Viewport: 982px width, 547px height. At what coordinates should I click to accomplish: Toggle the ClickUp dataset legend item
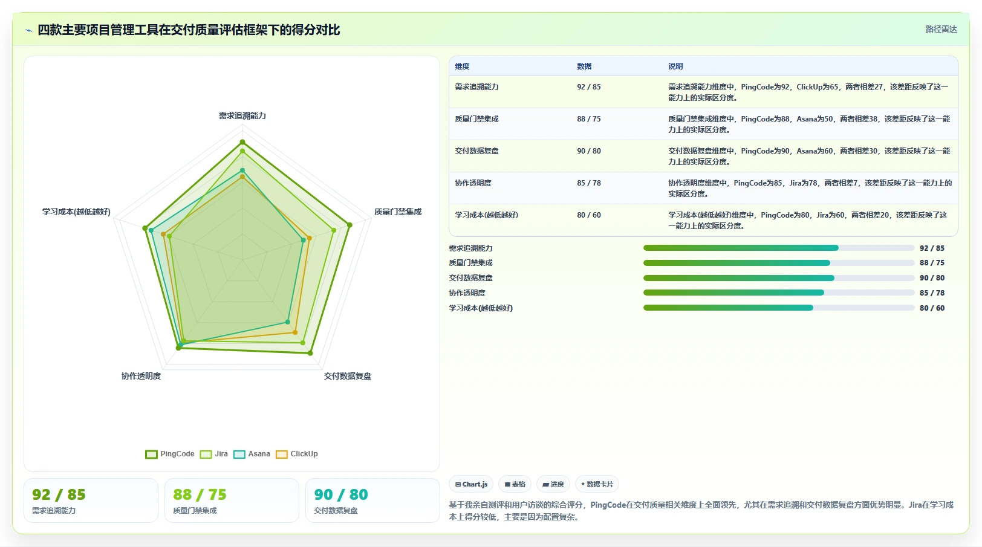[297, 454]
